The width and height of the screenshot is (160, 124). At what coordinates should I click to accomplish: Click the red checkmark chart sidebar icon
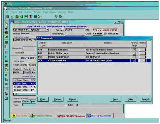(6, 61)
